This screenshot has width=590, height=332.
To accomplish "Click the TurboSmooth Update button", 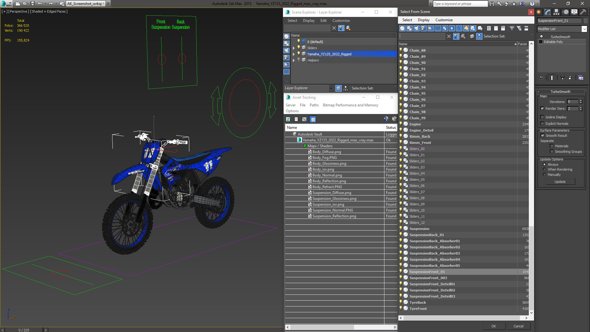I will (560, 182).
